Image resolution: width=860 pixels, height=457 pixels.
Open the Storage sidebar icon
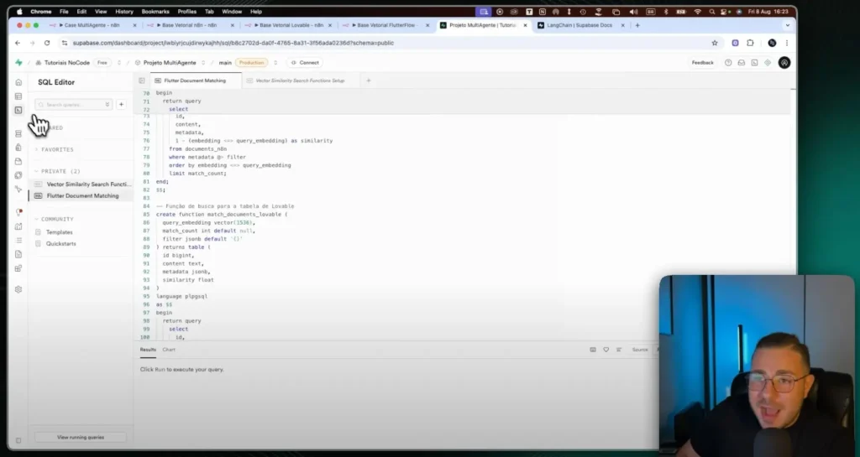tap(18, 162)
